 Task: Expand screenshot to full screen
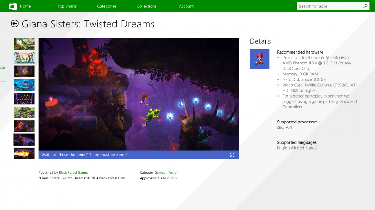[232, 155]
